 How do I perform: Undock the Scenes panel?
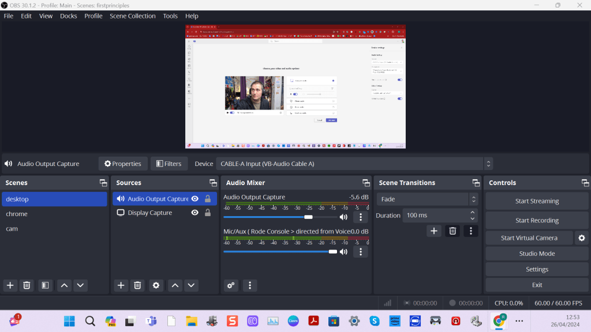[103, 183]
